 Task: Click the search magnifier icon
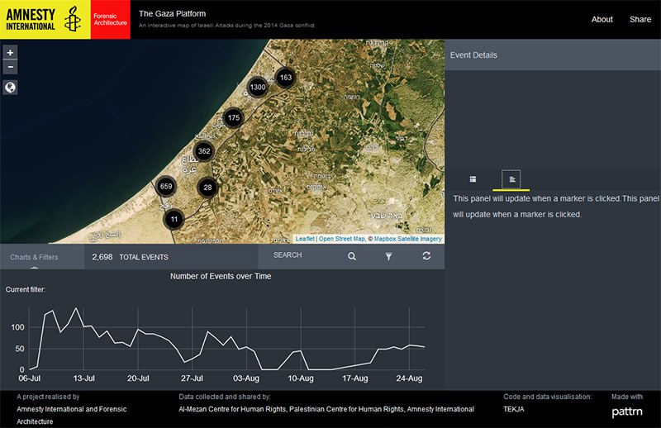pyautogui.click(x=352, y=257)
